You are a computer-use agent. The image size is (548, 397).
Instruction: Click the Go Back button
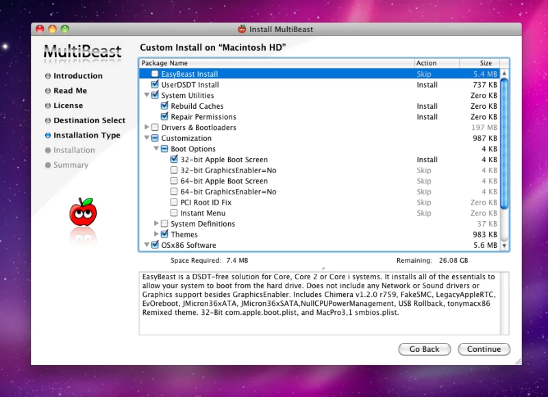pos(424,349)
